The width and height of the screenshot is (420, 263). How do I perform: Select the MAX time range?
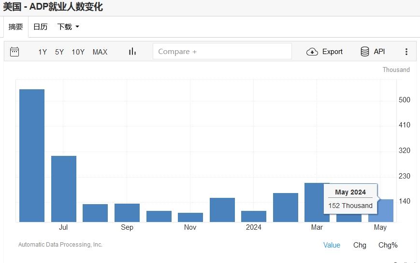click(100, 52)
